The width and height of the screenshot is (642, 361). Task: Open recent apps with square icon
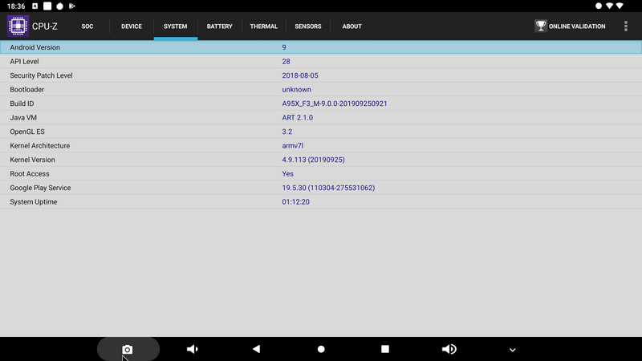click(385, 349)
